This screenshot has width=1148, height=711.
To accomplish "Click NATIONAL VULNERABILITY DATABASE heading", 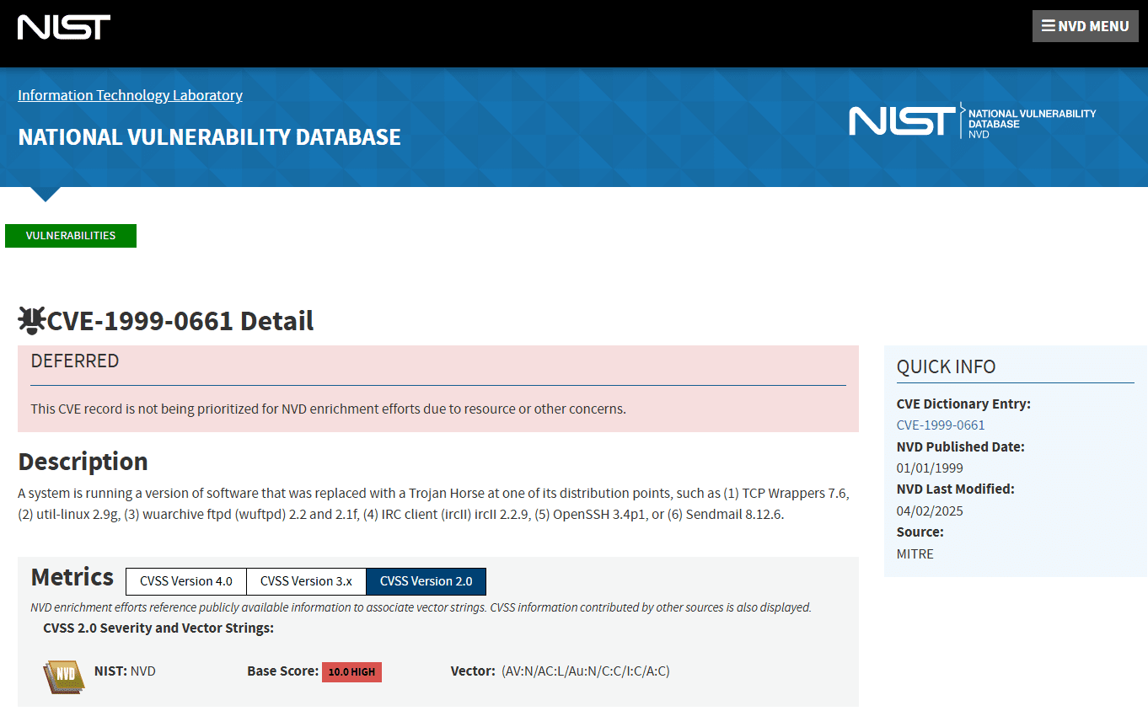I will (209, 136).
